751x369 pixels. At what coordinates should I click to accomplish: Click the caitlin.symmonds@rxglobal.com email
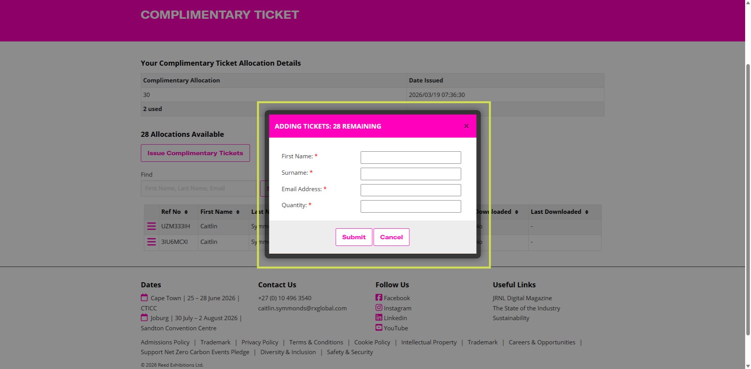302,308
